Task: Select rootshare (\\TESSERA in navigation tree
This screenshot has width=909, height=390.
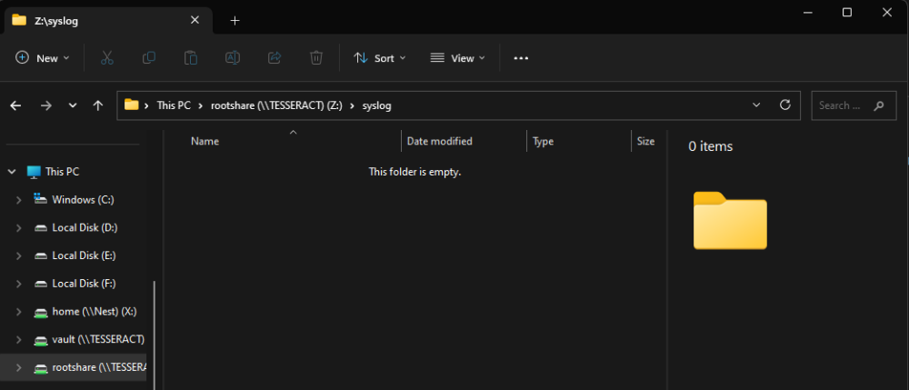Action: click(x=99, y=367)
